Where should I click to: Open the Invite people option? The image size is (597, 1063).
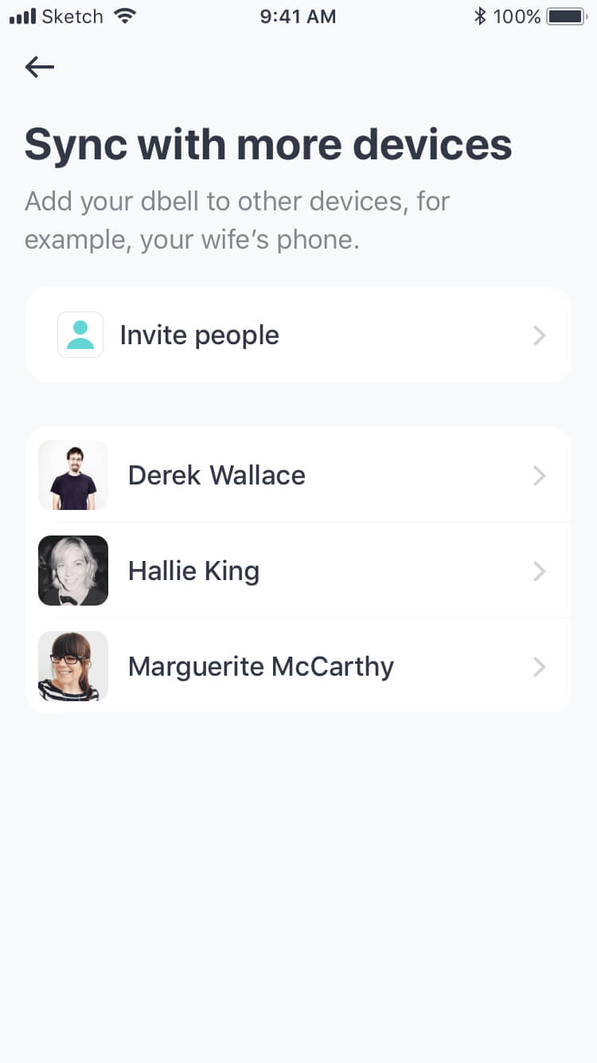[199, 335]
